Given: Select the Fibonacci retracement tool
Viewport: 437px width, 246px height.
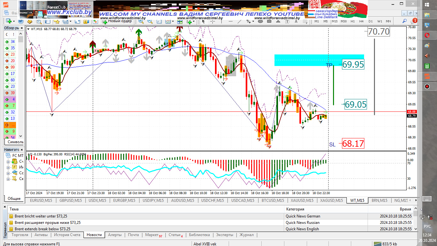Looking at the screenshot, I should (x=305, y=21).
